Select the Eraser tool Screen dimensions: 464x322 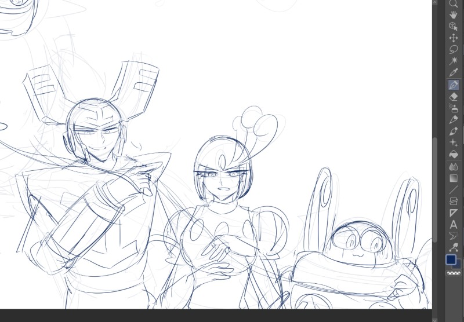[454, 97]
